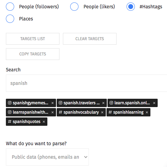This screenshot has width=167, height=167.
Task: Select People (likers) radio option
Action: click(74, 7)
